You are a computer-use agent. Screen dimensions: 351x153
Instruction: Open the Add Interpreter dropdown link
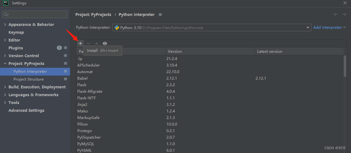coord(330,27)
